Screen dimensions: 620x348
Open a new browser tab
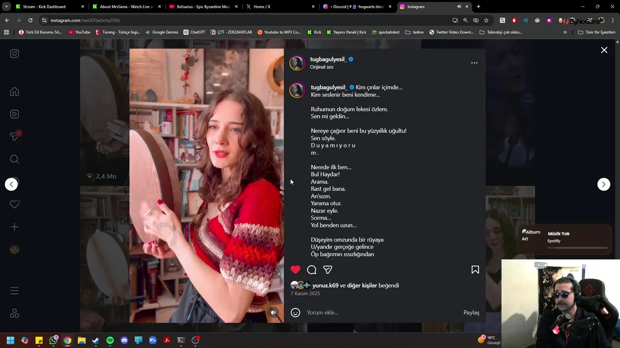coord(479,7)
